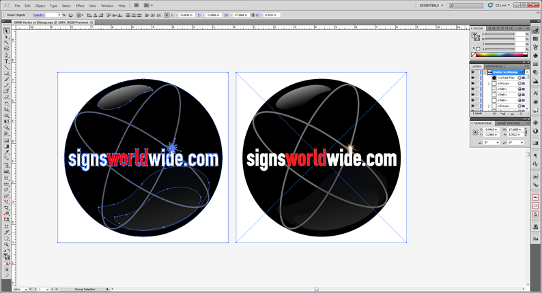
Task: Toggle visibility of Vector vs Bitmap layer
Action: [472, 72]
